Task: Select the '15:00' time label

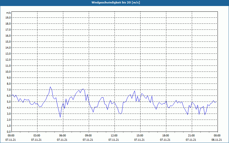Action: pyautogui.click(x=140, y=136)
